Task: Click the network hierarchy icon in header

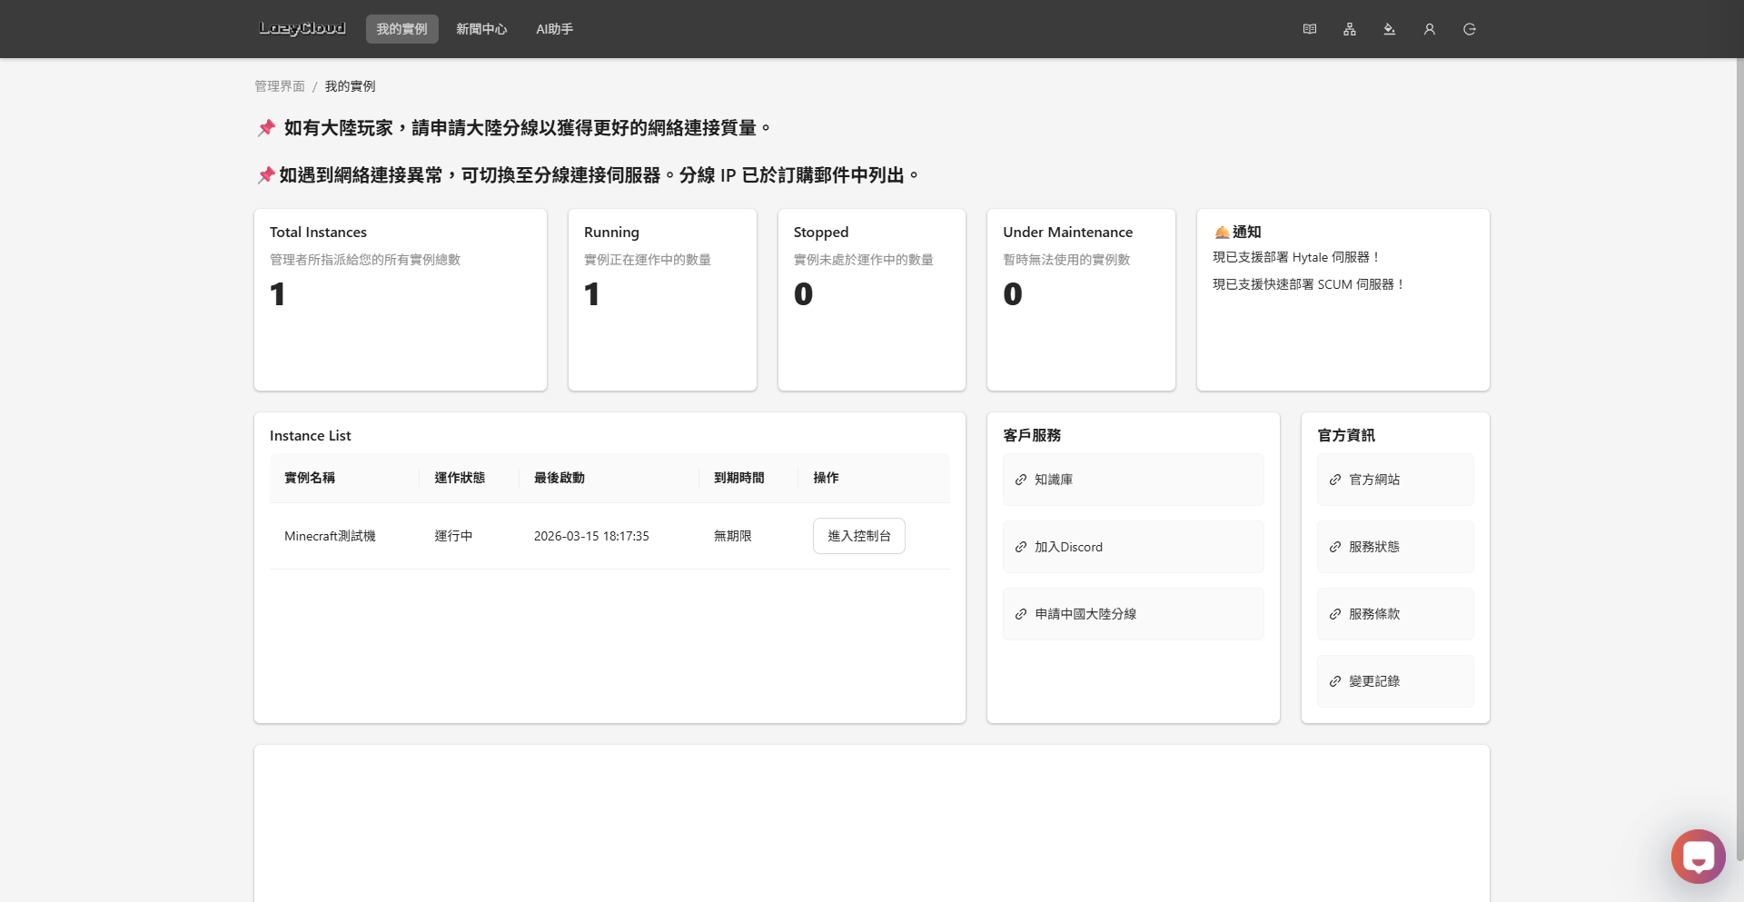Action: pos(1349,29)
